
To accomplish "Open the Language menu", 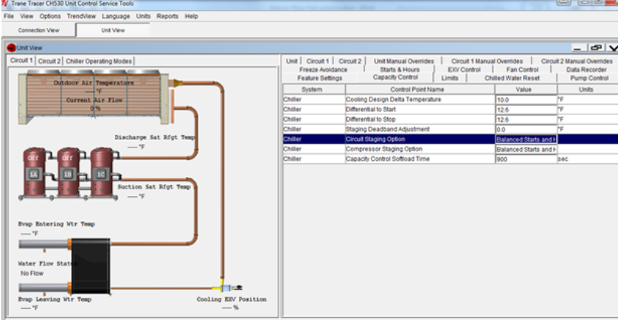I will (x=116, y=16).
